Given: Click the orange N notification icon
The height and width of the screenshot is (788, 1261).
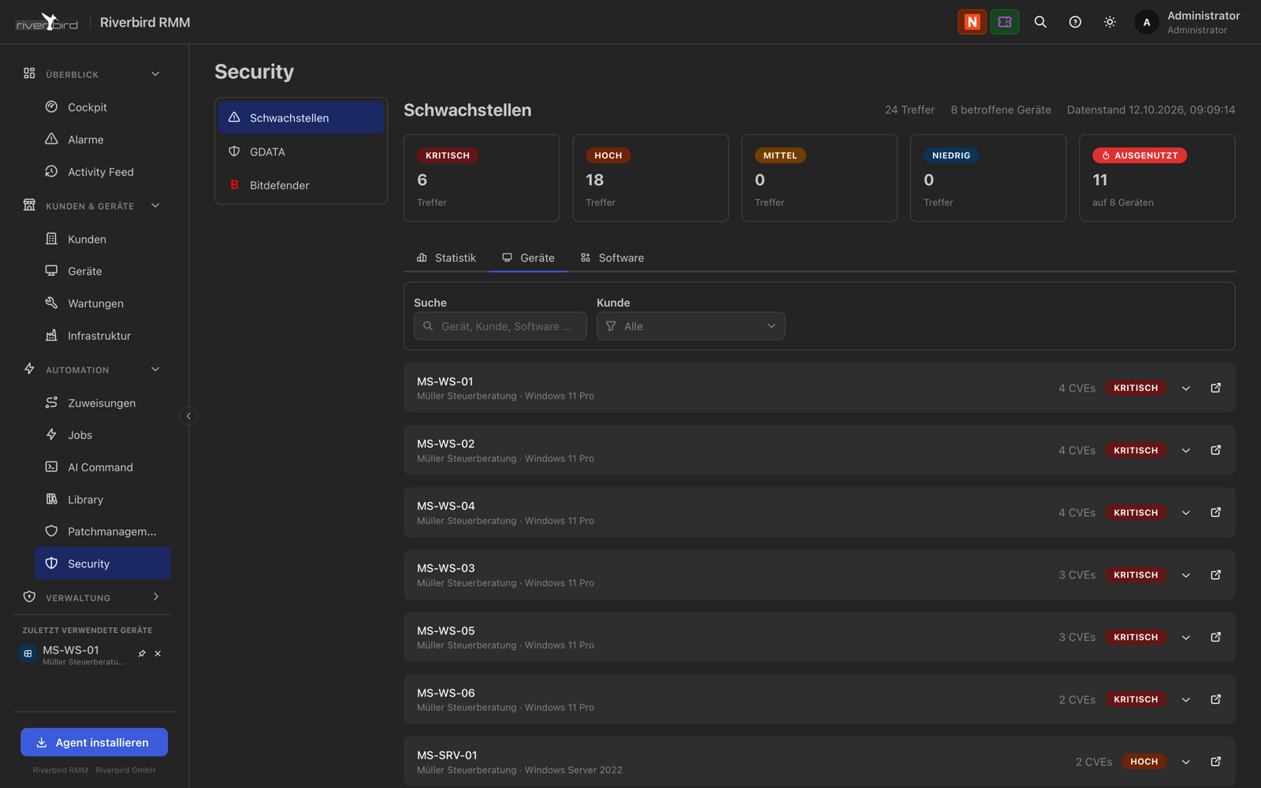Looking at the screenshot, I should 972,22.
